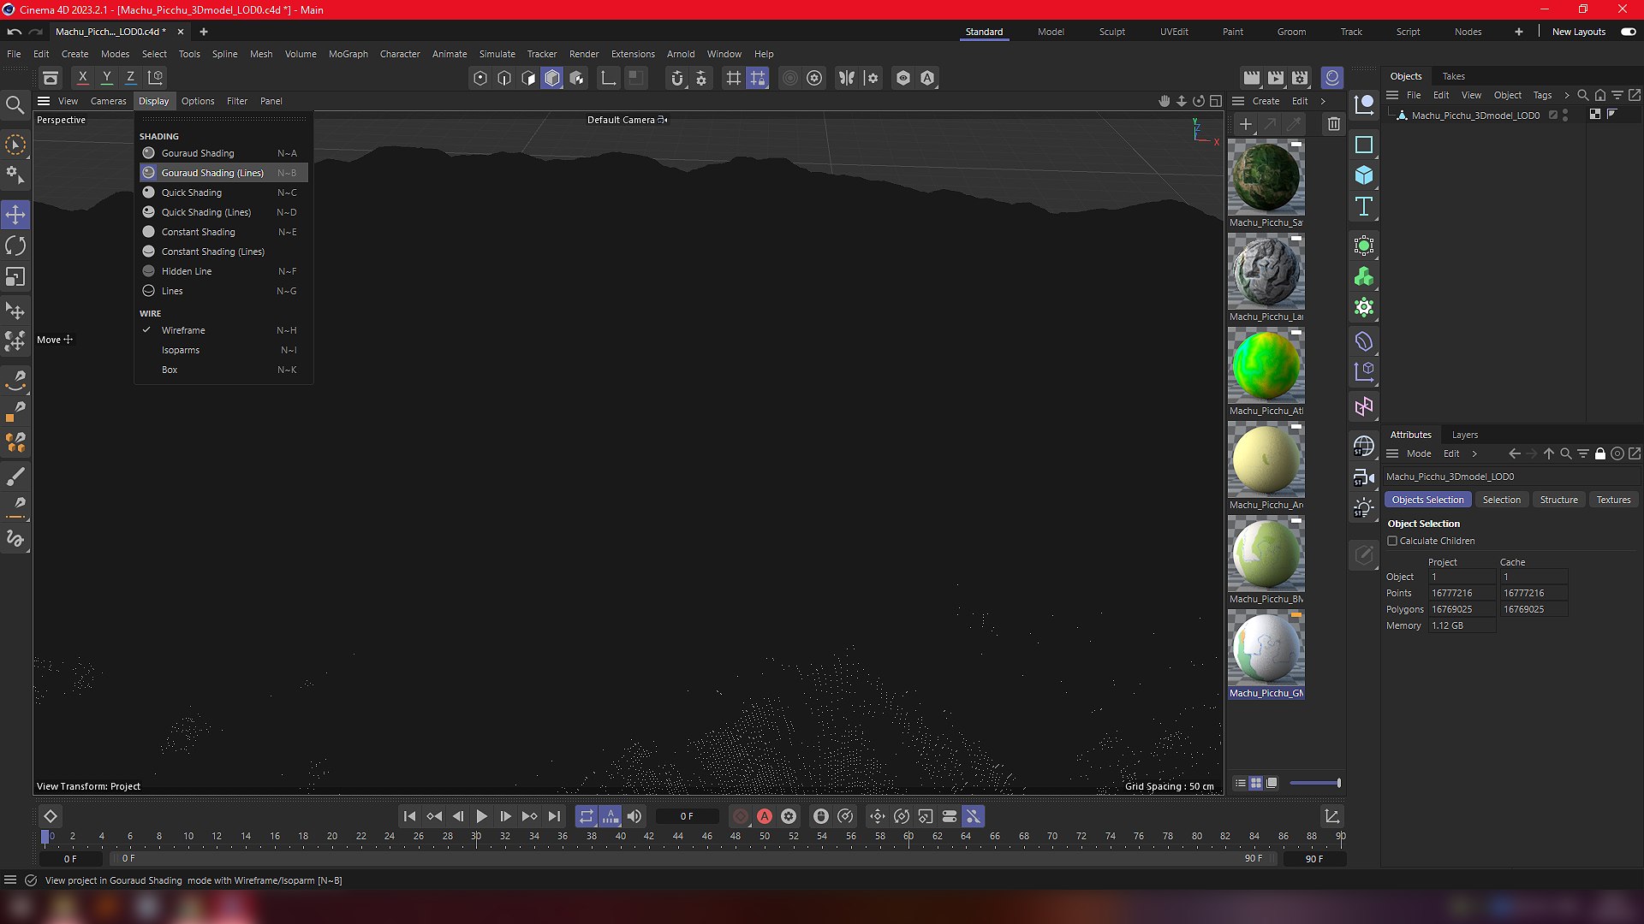Switch to the Sculpt layout tab
This screenshot has width=1644, height=924.
coord(1112,32)
